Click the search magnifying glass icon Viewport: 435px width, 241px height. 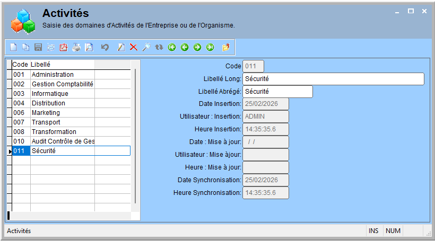146,47
